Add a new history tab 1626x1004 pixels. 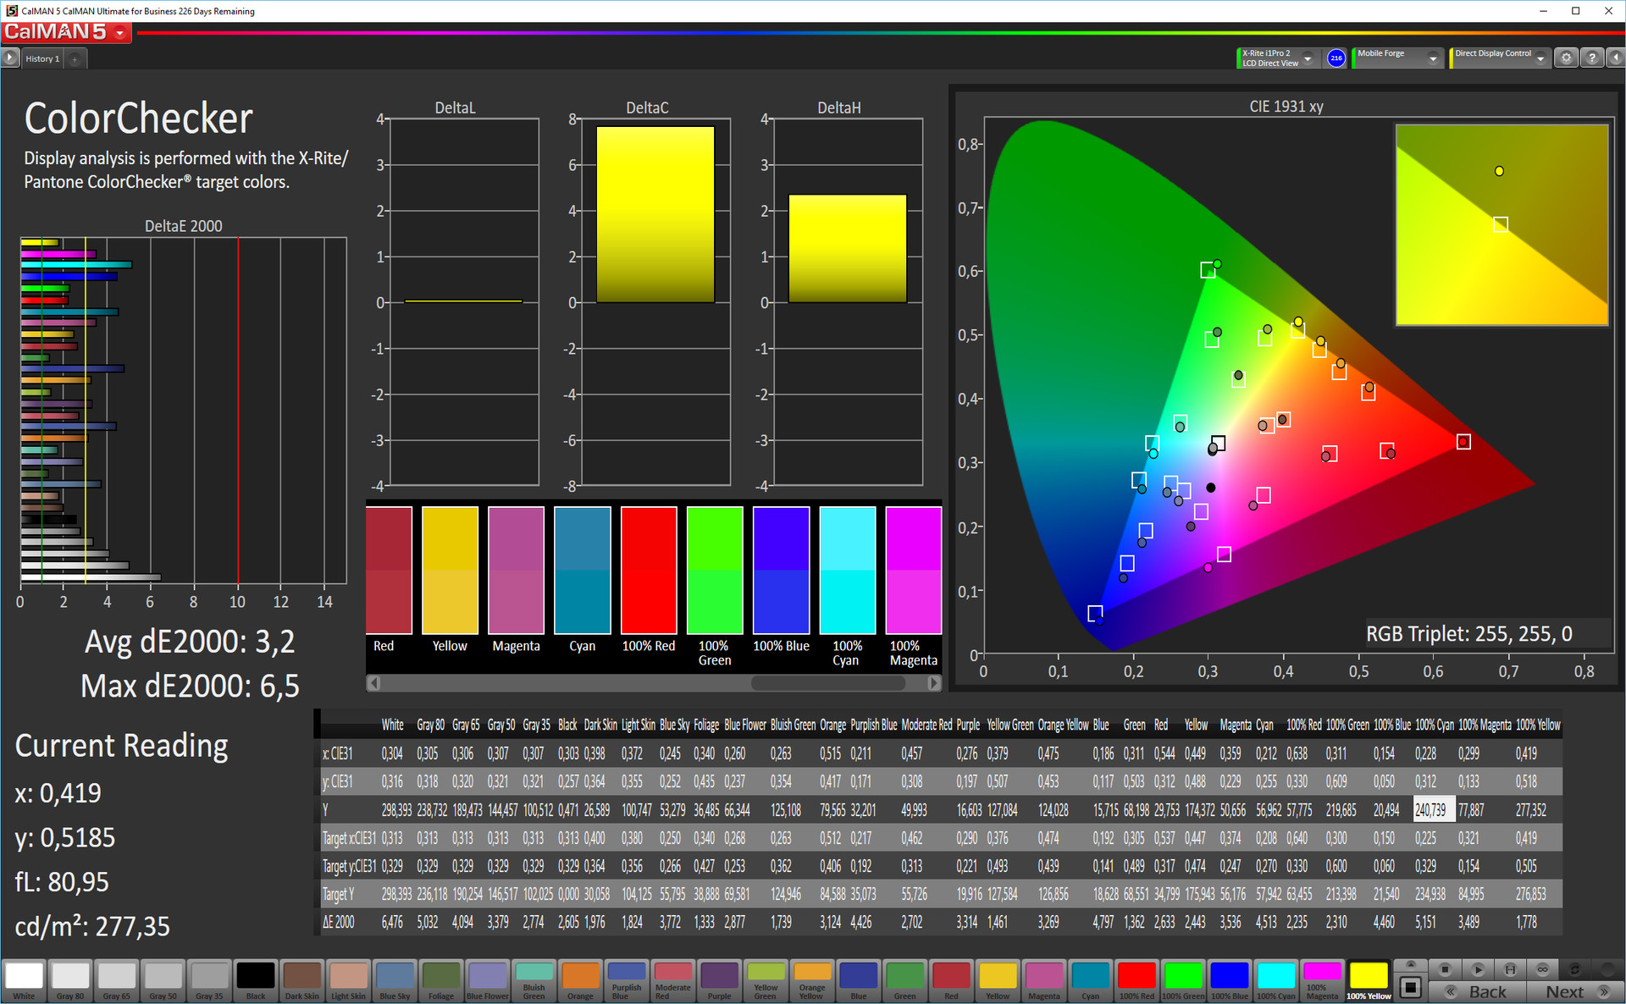[75, 58]
